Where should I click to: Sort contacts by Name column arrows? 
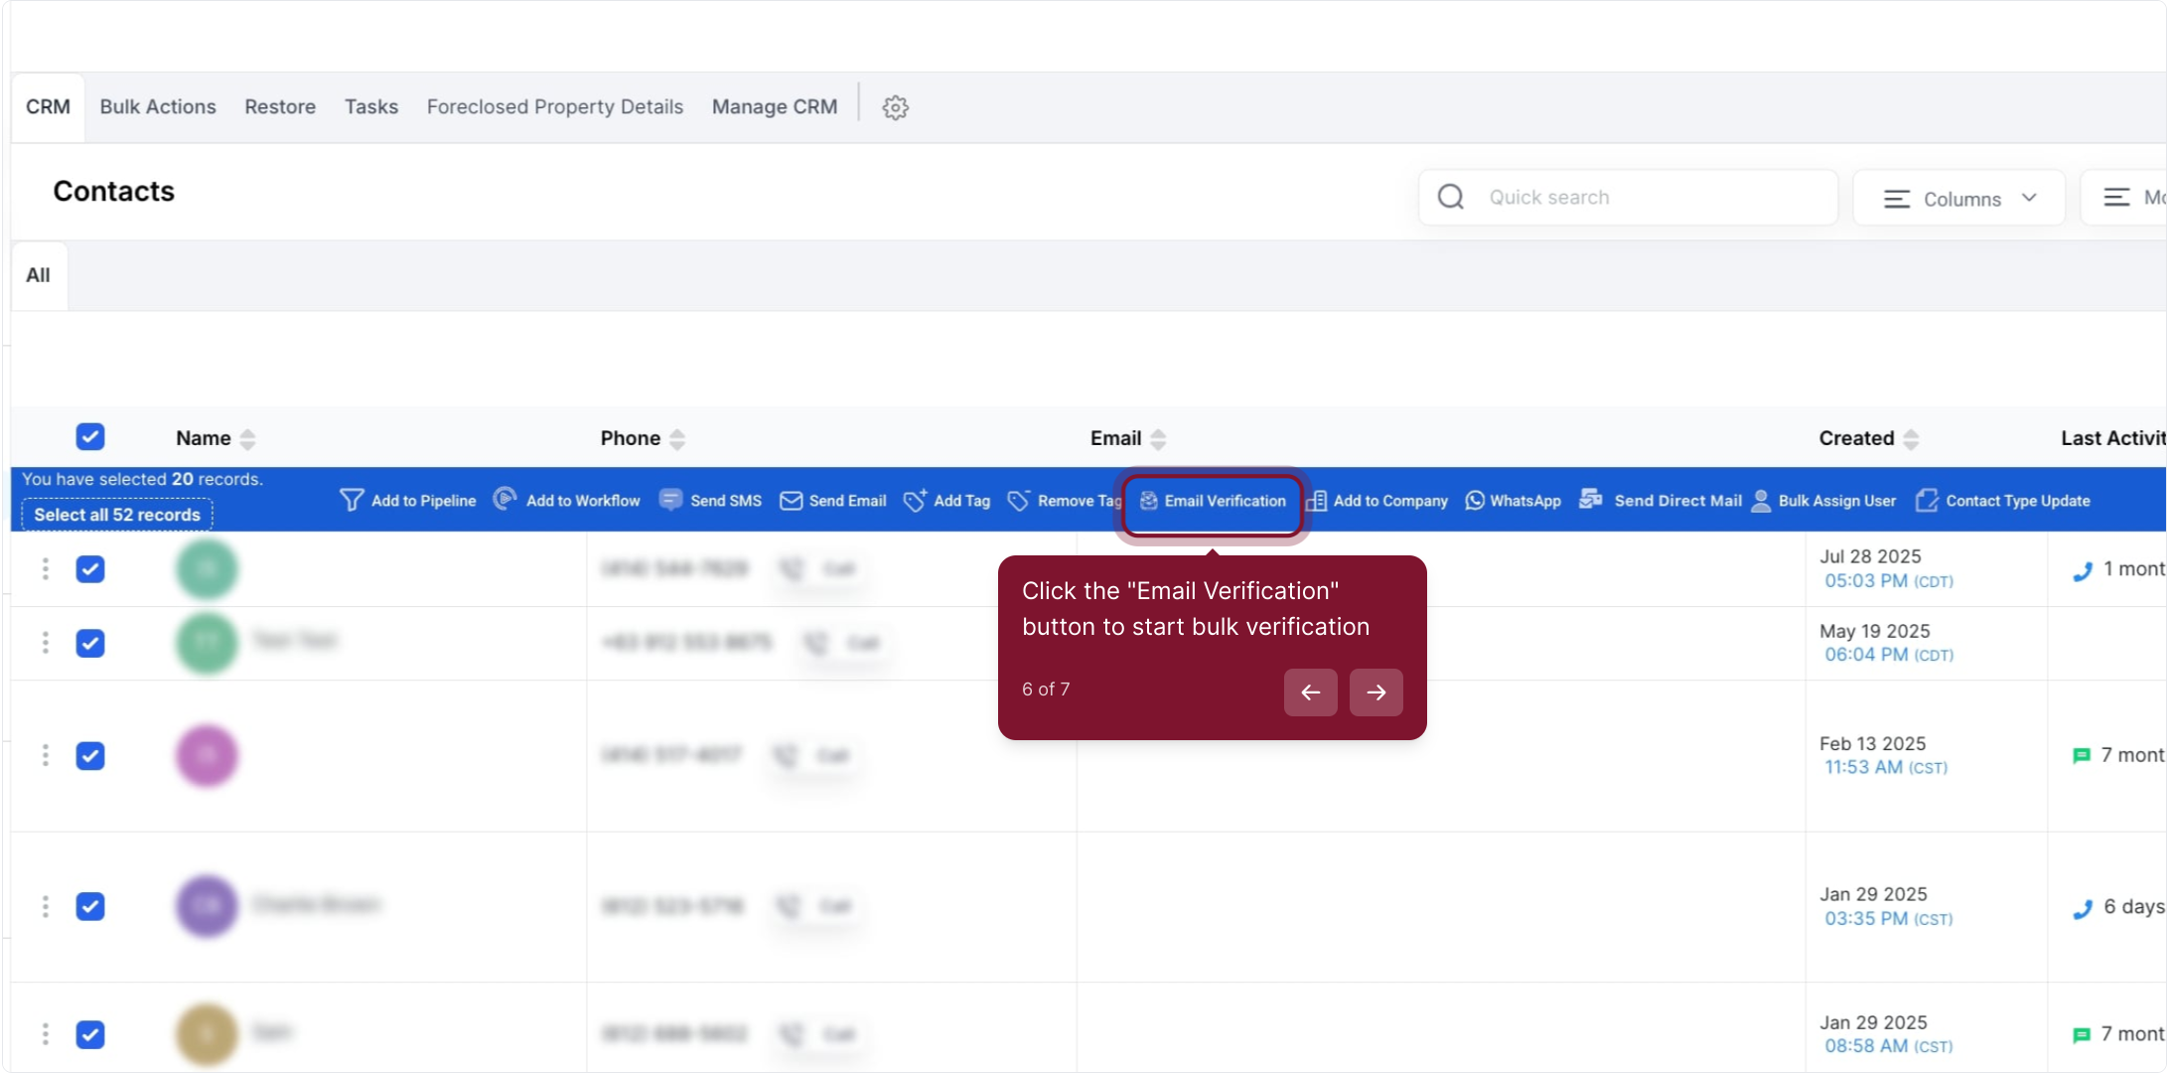coord(248,439)
